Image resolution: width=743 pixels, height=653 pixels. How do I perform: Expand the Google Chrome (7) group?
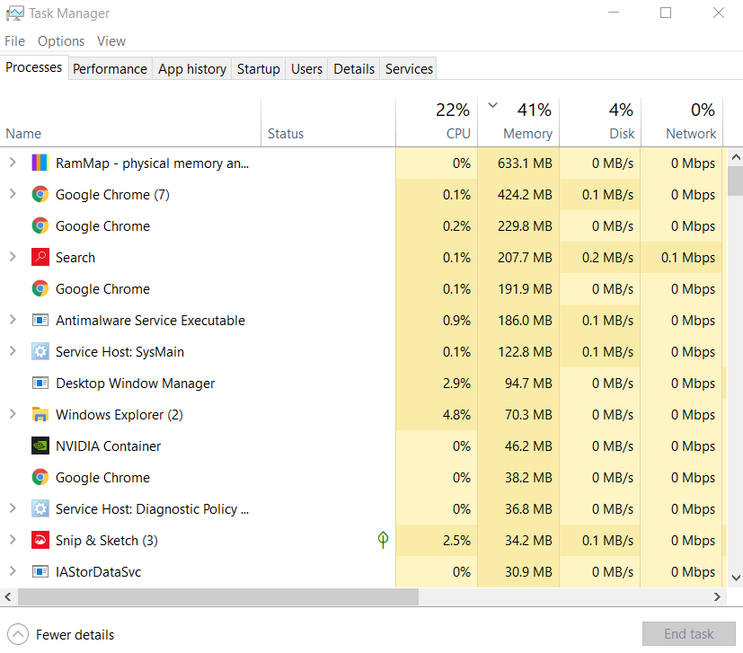[x=13, y=194]
